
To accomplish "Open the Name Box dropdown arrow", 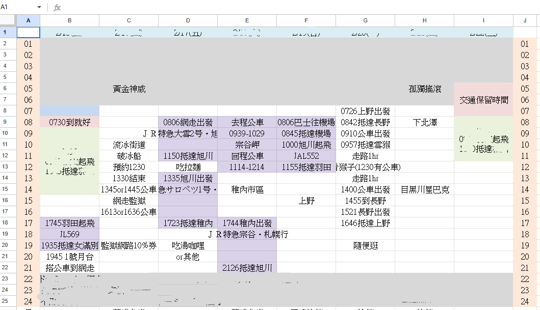I will (x=39, y=8).
